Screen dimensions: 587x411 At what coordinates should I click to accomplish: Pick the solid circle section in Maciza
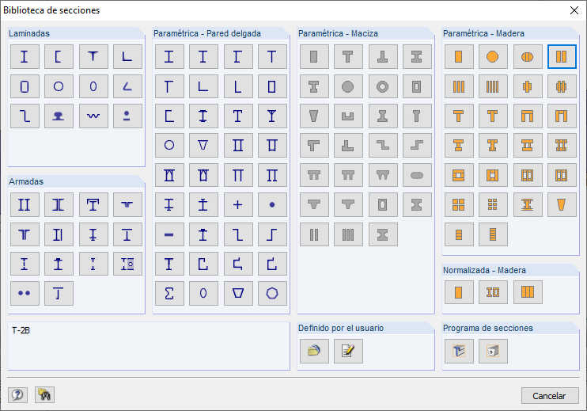click(x=348, y=86)
